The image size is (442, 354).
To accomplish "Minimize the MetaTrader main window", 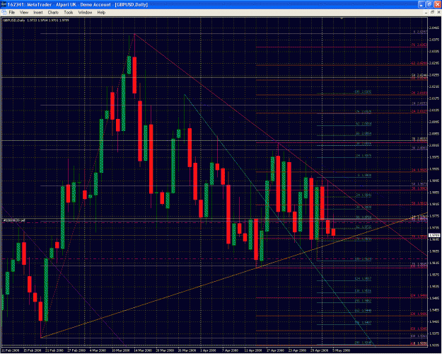I will (x=421, y=4).
